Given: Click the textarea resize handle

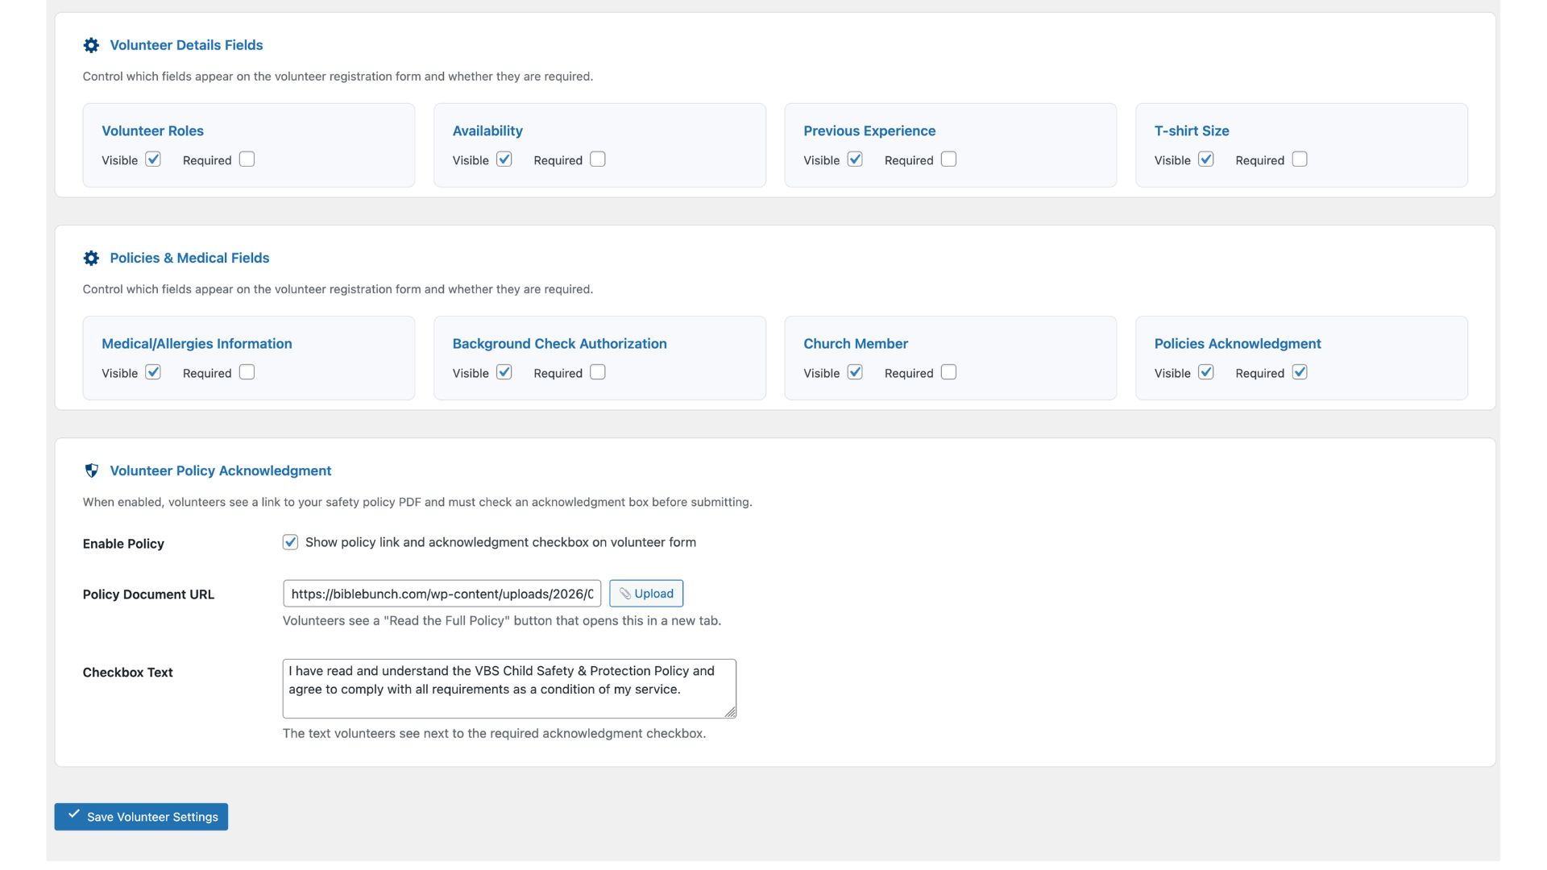Looking at the screenshot, I should [730, 712].
